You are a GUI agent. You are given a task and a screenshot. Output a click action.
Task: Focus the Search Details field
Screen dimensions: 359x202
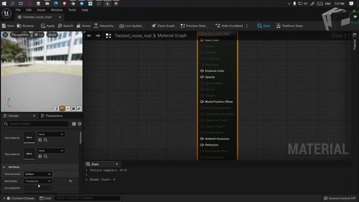coord(36,124)
